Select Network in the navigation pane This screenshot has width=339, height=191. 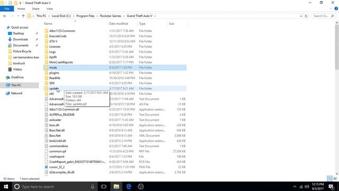pos(16,93)
